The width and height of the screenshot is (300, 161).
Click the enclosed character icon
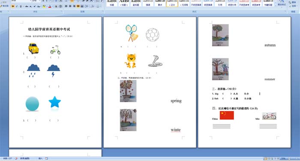60,6
